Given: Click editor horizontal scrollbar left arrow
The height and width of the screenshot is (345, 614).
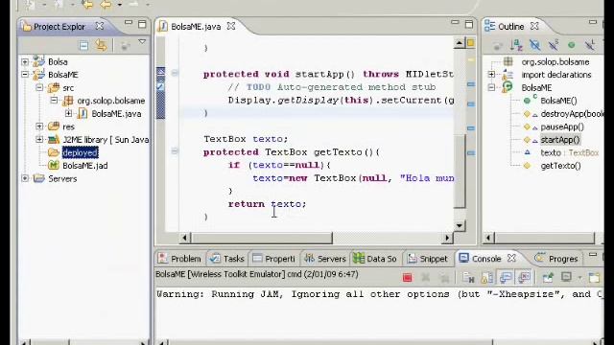Looking at the screenshot, I should pyautogui.click(x=185, y=238).
